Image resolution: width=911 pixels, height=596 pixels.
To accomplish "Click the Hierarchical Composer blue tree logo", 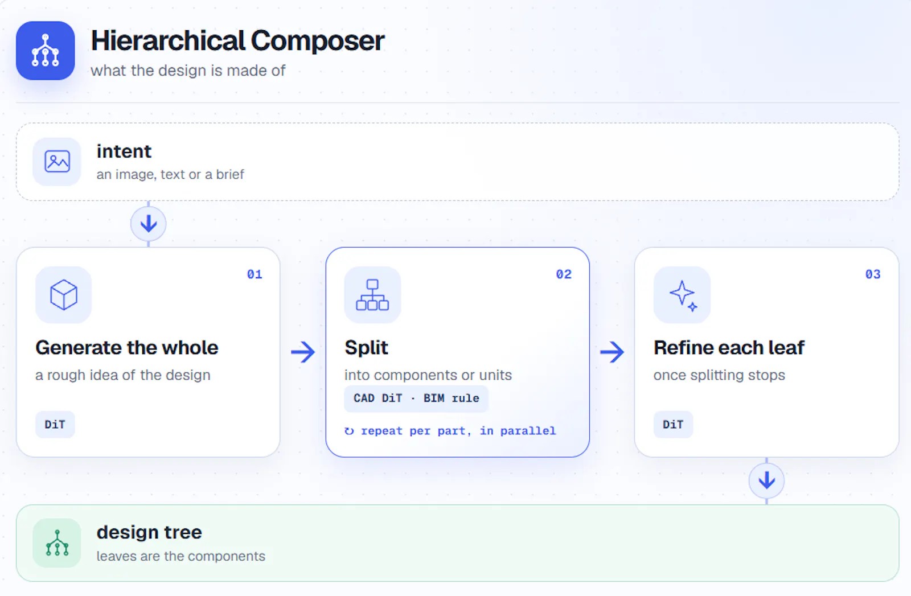I will (46, 51).
